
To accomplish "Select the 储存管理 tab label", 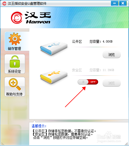I will 14,49.
